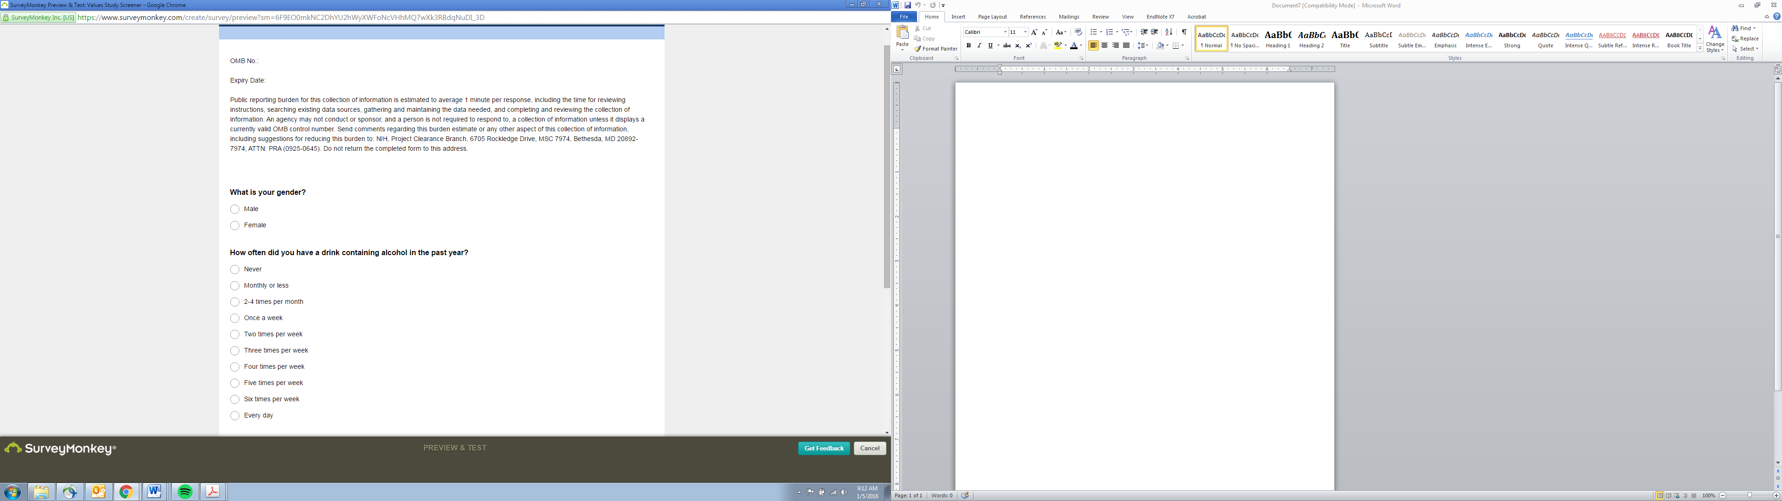
Task: Click the Get Feedback button
Action: [x=823, y=449]
